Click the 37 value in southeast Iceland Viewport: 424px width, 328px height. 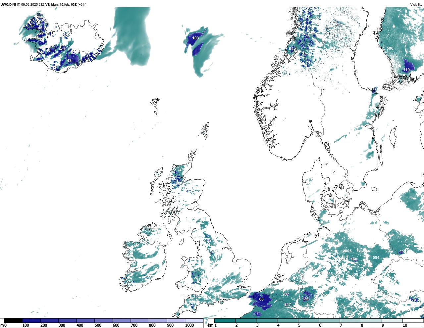pyautogui.click(x=88, y=56)
